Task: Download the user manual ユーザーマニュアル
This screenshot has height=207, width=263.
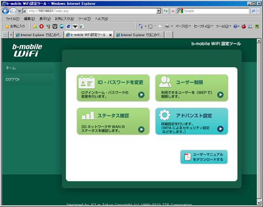Action: (x=204, y=157)
